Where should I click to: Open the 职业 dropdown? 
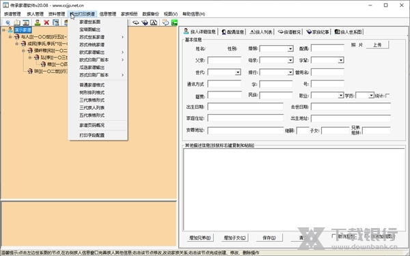tap(341, 96)
